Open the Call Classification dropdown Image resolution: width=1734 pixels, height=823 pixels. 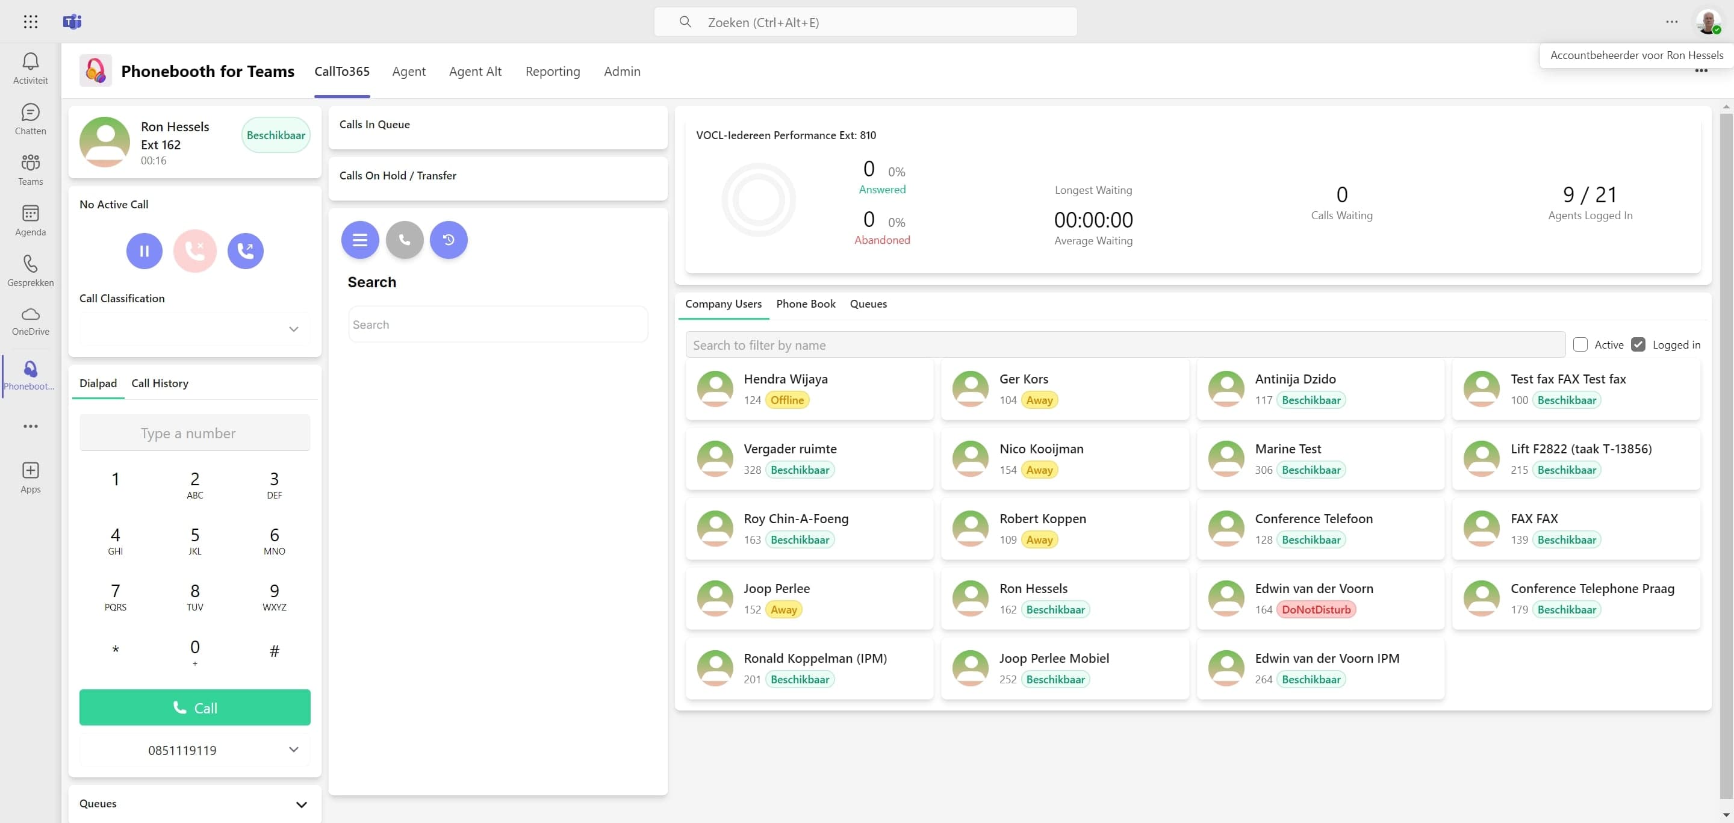click(194, 329)
